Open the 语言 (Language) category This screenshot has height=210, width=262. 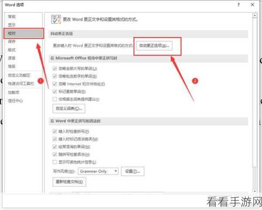coord(12,58)
